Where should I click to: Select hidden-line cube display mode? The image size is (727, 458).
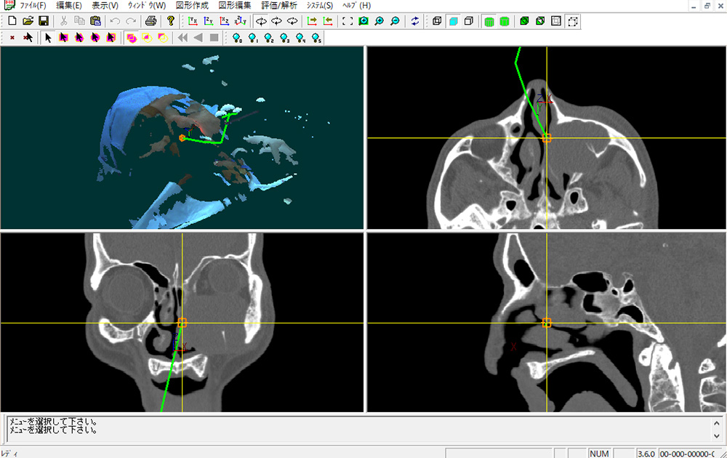pyautogui.click(x=469, y=21)
